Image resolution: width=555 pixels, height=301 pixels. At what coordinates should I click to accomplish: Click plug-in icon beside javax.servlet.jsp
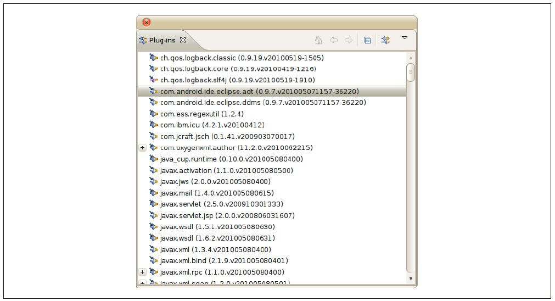pos(154,215)
